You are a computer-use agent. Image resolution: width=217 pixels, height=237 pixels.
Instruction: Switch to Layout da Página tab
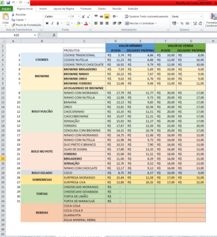pos(64,9)
